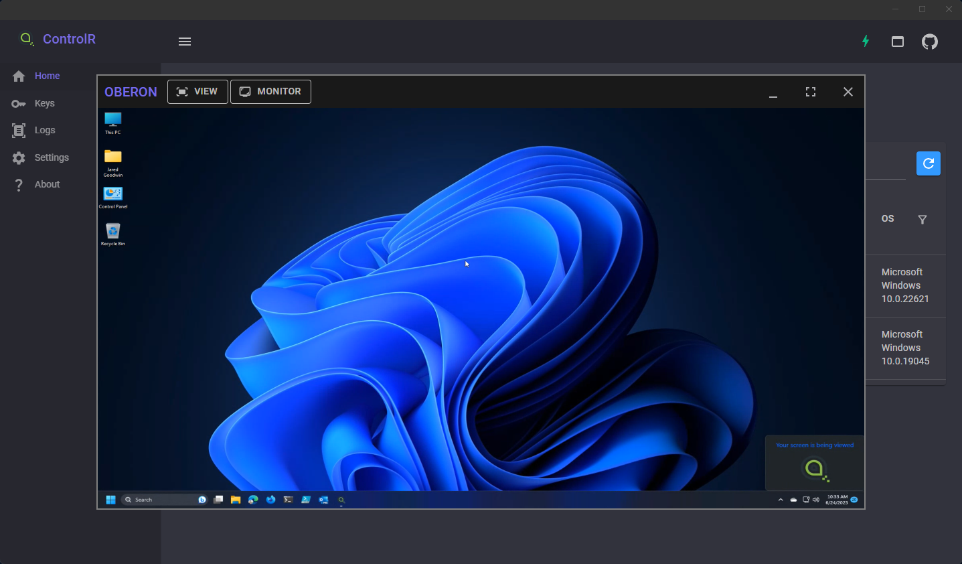Click the ControlR logo icon
This screenshot has width=962, height=564.
pyautogui.click(x=27, y=39)
